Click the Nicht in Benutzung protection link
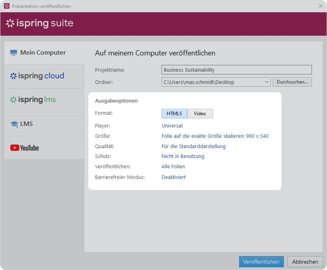 [x=183, y=156]
